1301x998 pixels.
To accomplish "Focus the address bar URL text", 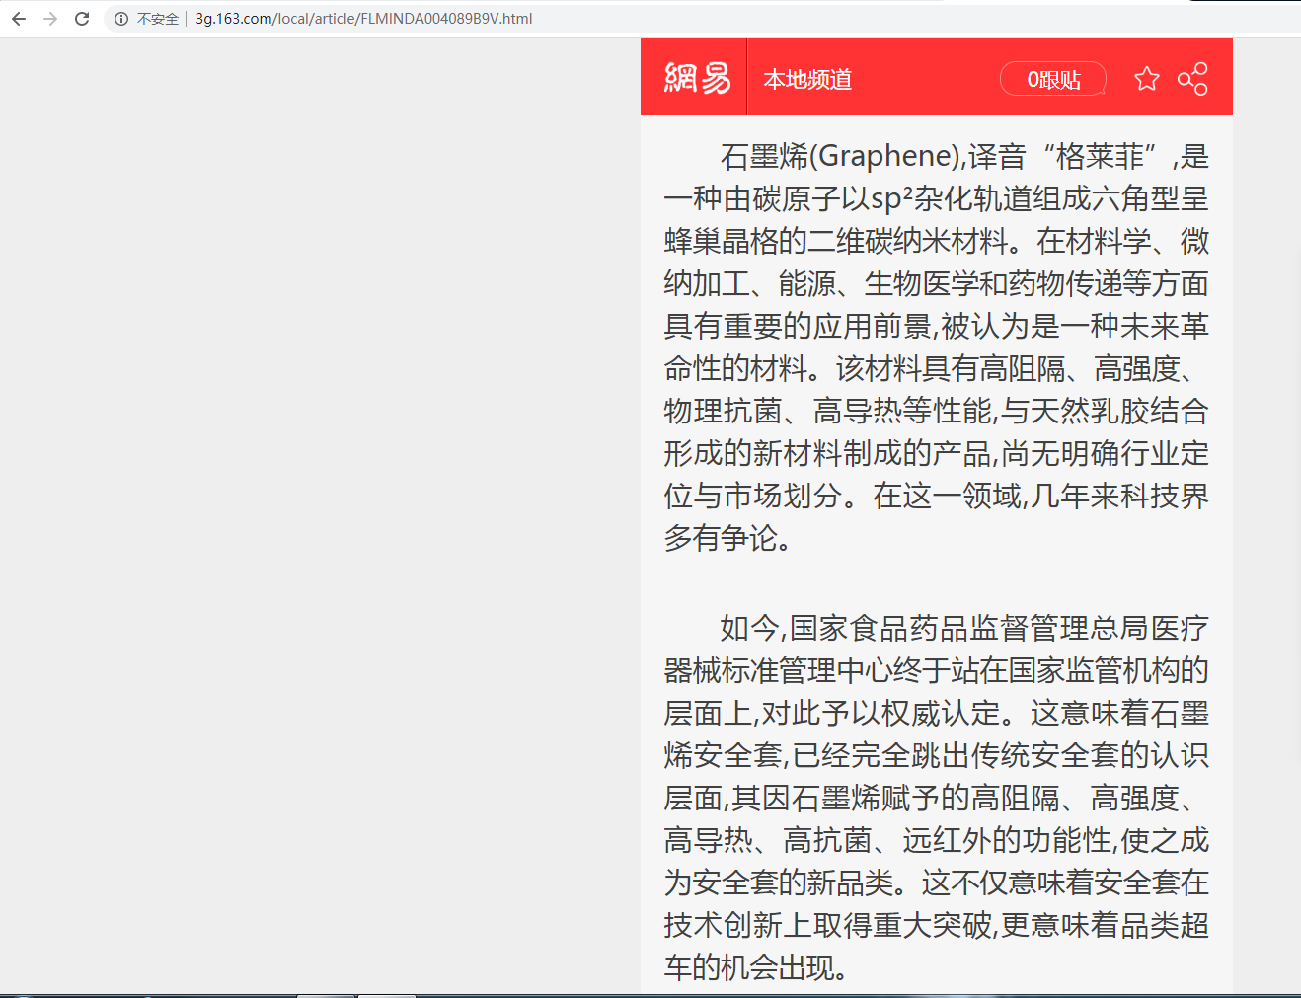I will pos(363,19).
